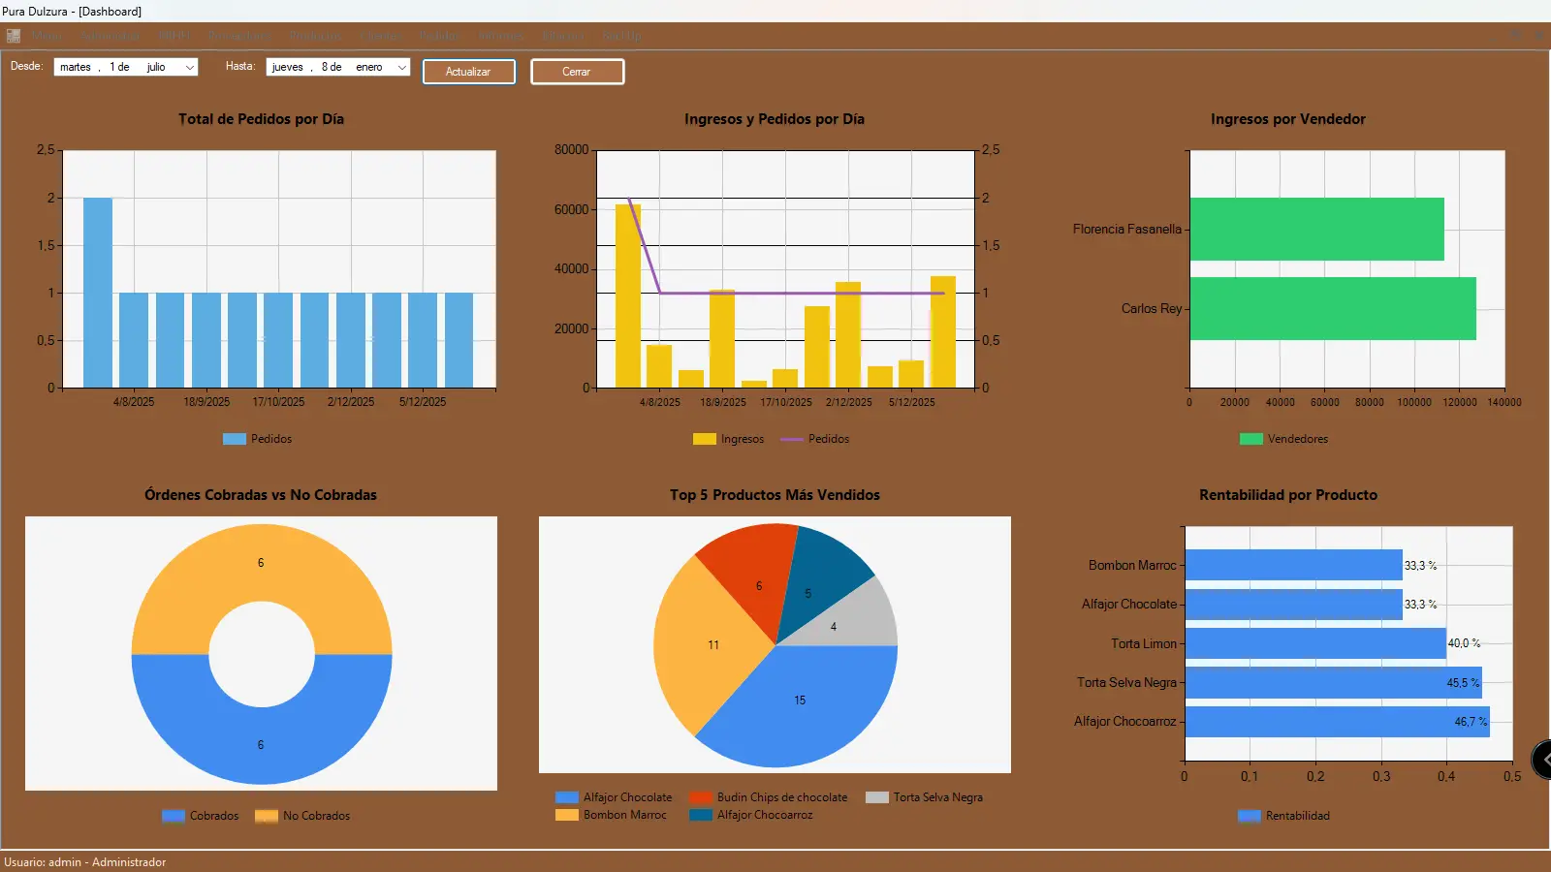This screenshot has width=1551, height=872.
Task: Click the Carlos Rey green bar
Action: [1332, 309]
